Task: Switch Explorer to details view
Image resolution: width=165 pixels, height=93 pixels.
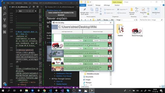Action: pyautogui.click(x=160, y=87)
